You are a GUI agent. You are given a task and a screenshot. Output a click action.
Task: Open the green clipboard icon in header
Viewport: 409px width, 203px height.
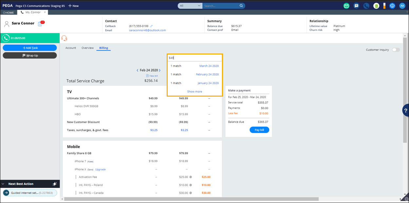coord(376,6)
